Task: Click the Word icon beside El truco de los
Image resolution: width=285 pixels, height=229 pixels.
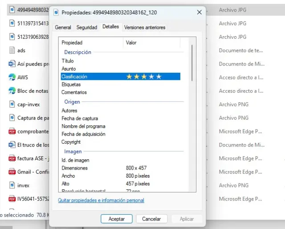Action: [12, 145]
